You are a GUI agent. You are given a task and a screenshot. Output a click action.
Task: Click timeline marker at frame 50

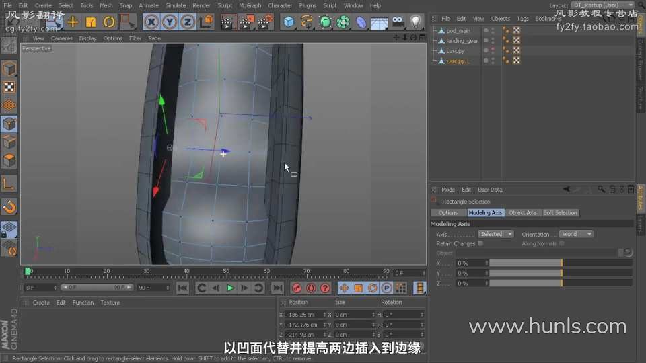point(226,272)
